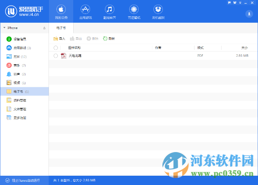Open the 酷炫铃声 ringtones section
This screenshot has height=185, width=258.
pos(110,12)
